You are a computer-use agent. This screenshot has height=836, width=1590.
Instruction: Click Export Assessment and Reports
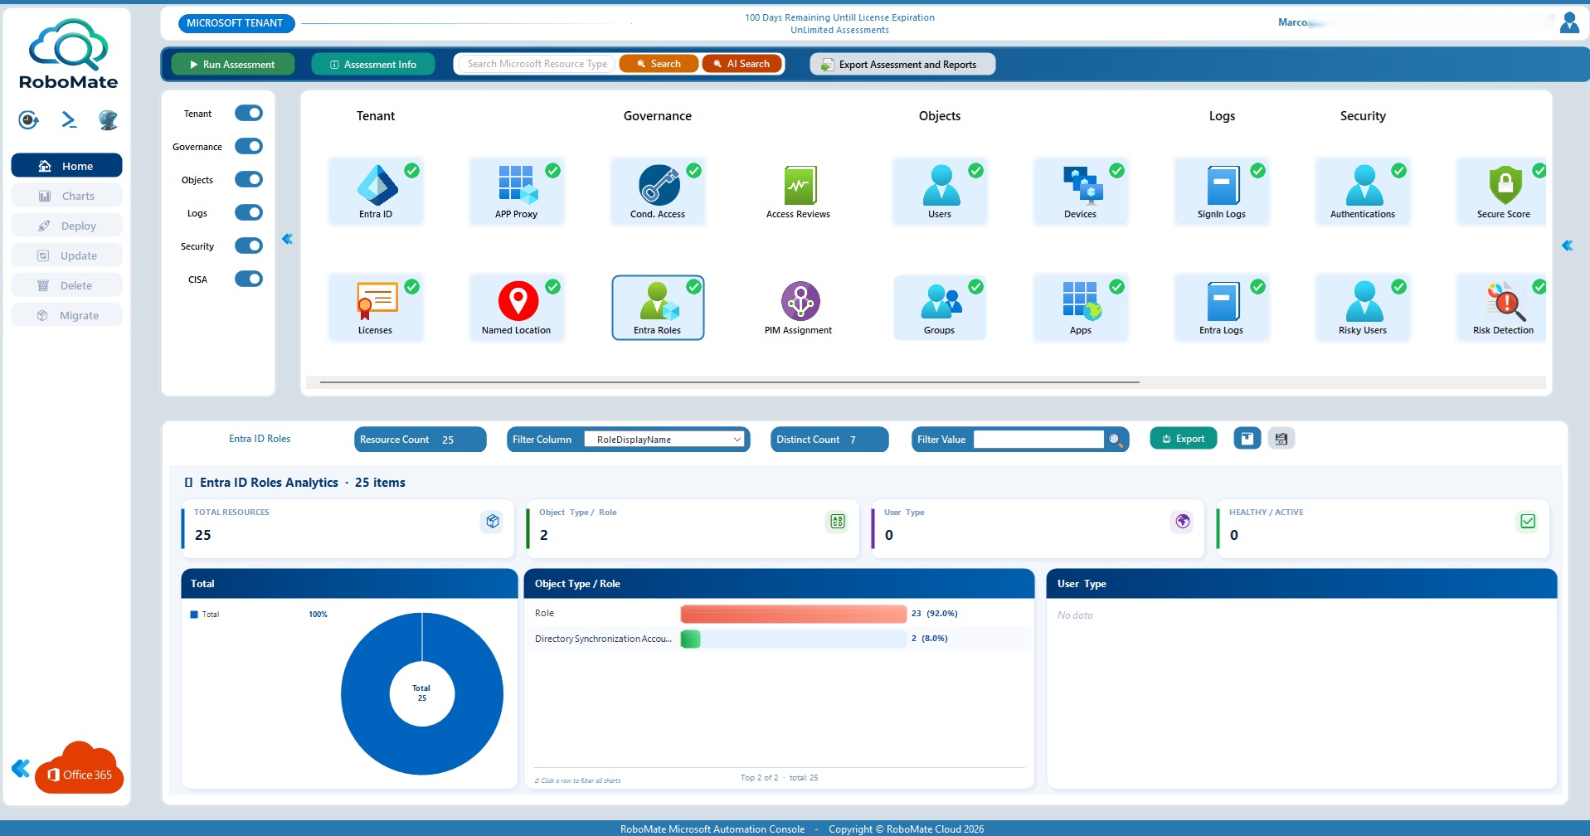[902, 64]
